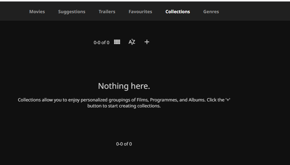Click the active Collections tab
The image size is (290, 165).
[x=178, y=12]
